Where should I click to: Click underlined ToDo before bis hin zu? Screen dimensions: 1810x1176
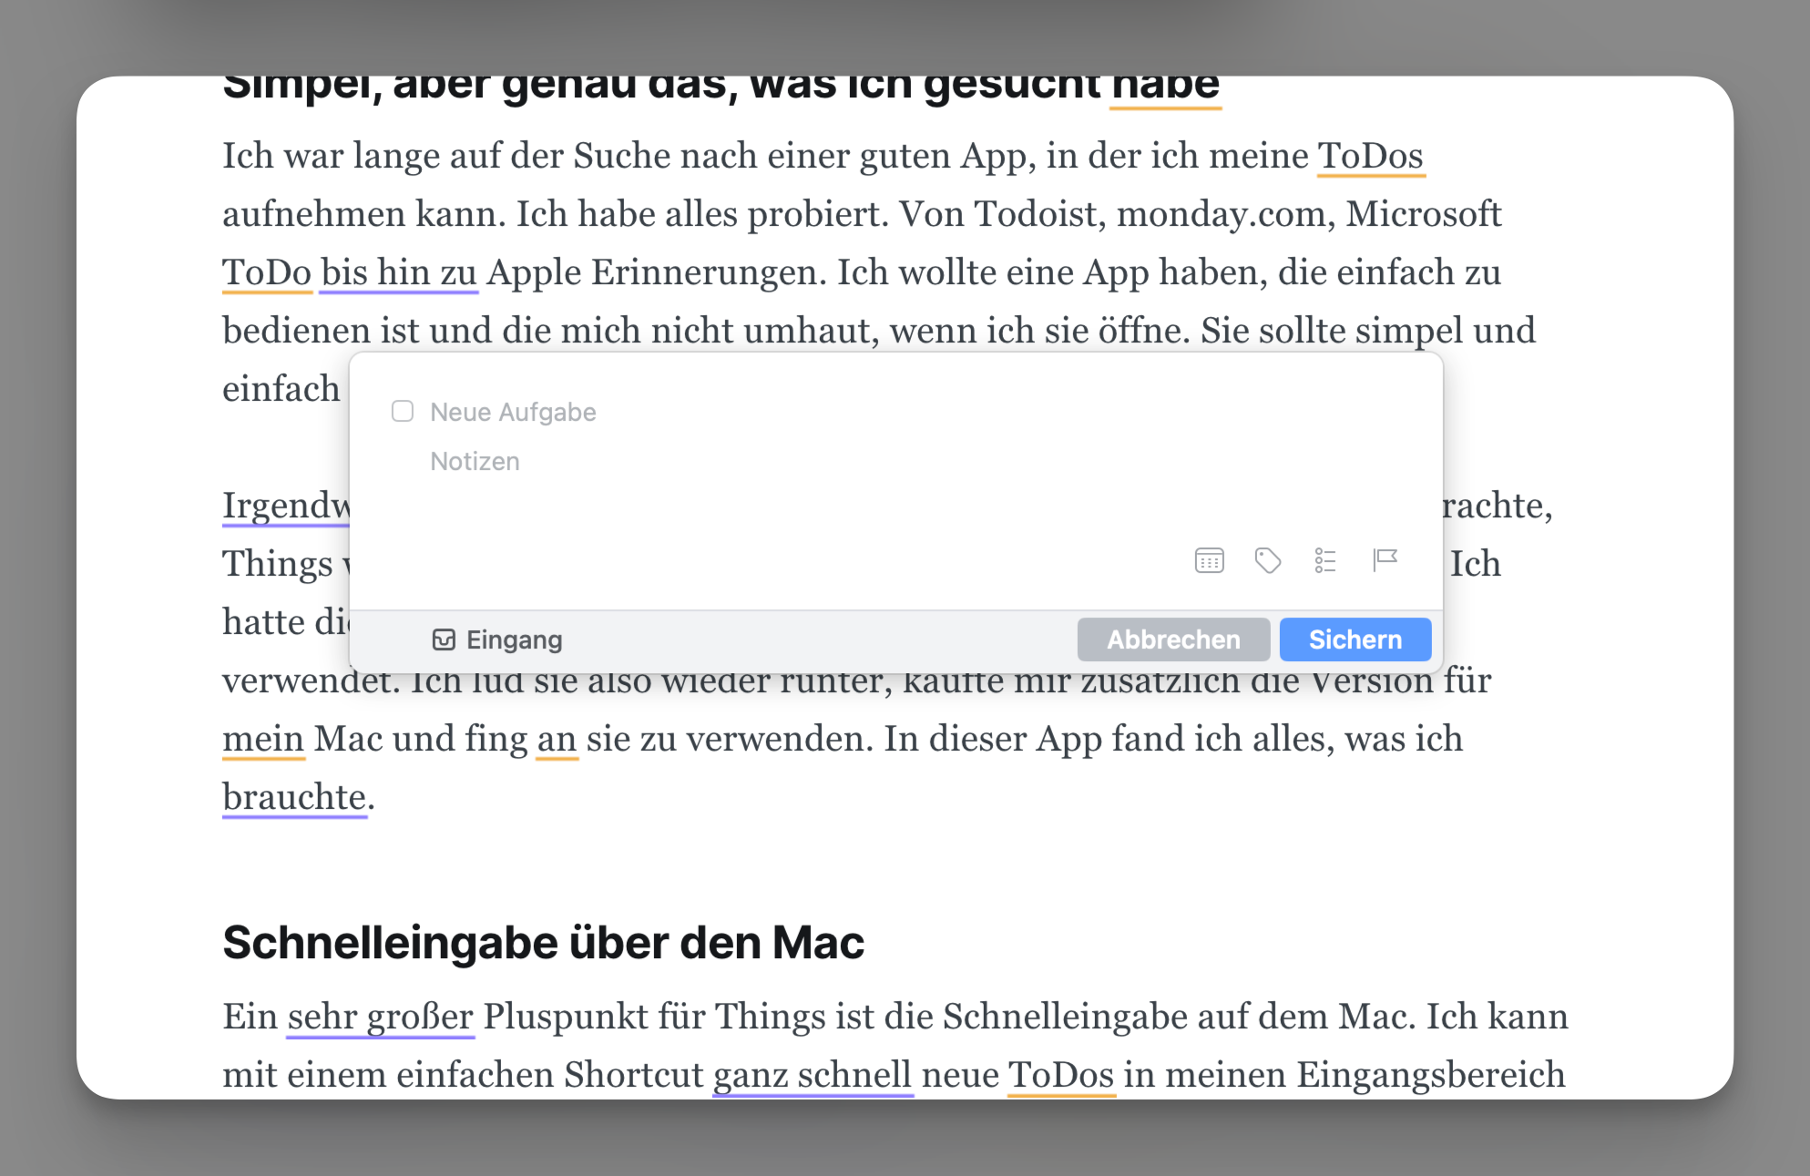click(267, 272)
